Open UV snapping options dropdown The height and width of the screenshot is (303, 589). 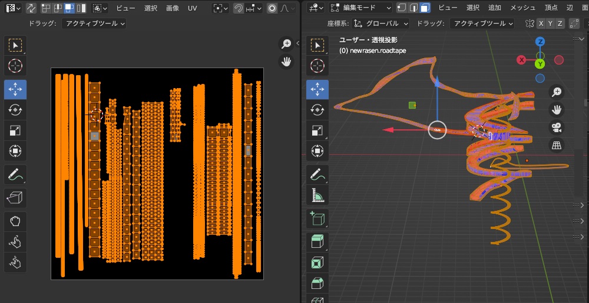tap(253, 8)
